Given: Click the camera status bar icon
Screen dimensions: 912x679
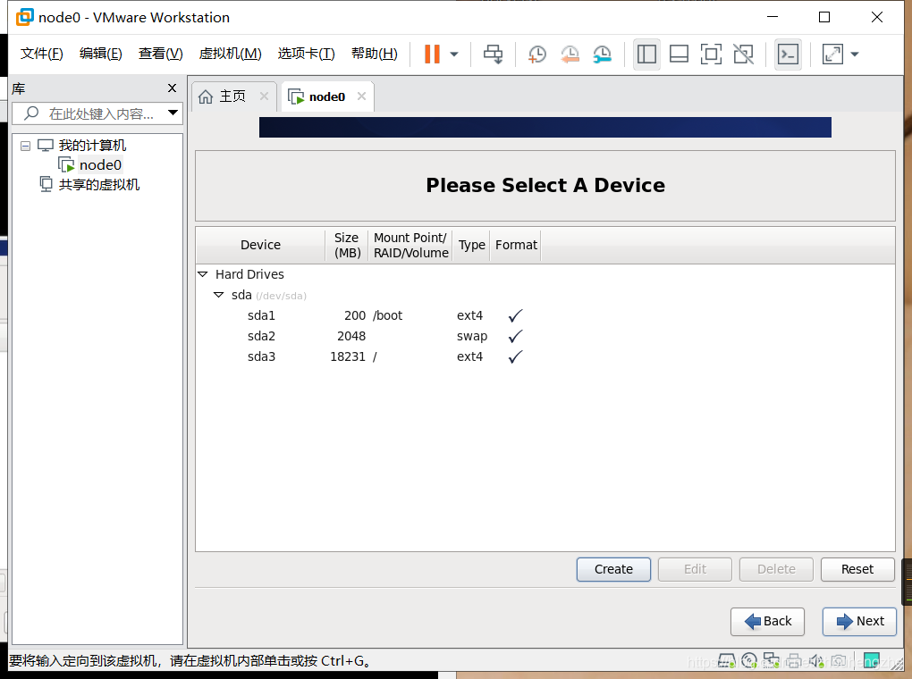Looking at the screenshot, I should tap(838, 661).
